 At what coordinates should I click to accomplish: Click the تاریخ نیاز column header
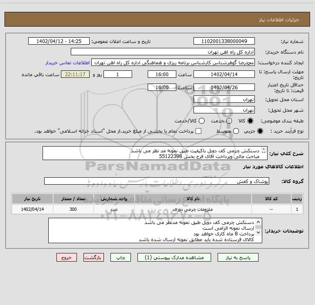(32, 199)
